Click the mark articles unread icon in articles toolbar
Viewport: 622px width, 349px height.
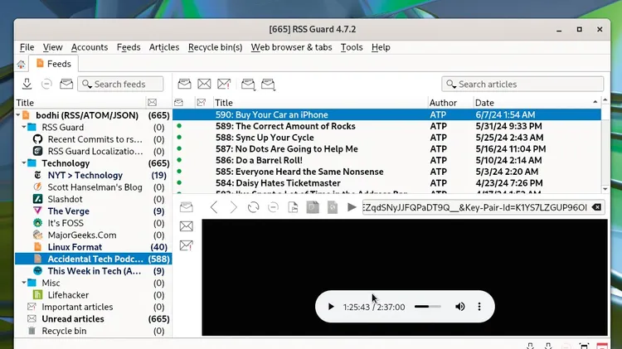[204, 84]
